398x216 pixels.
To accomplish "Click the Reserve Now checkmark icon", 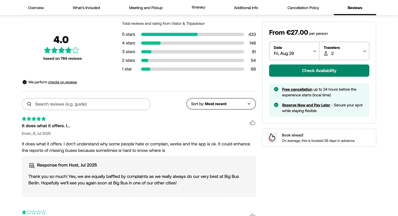I will pos(276,105).
